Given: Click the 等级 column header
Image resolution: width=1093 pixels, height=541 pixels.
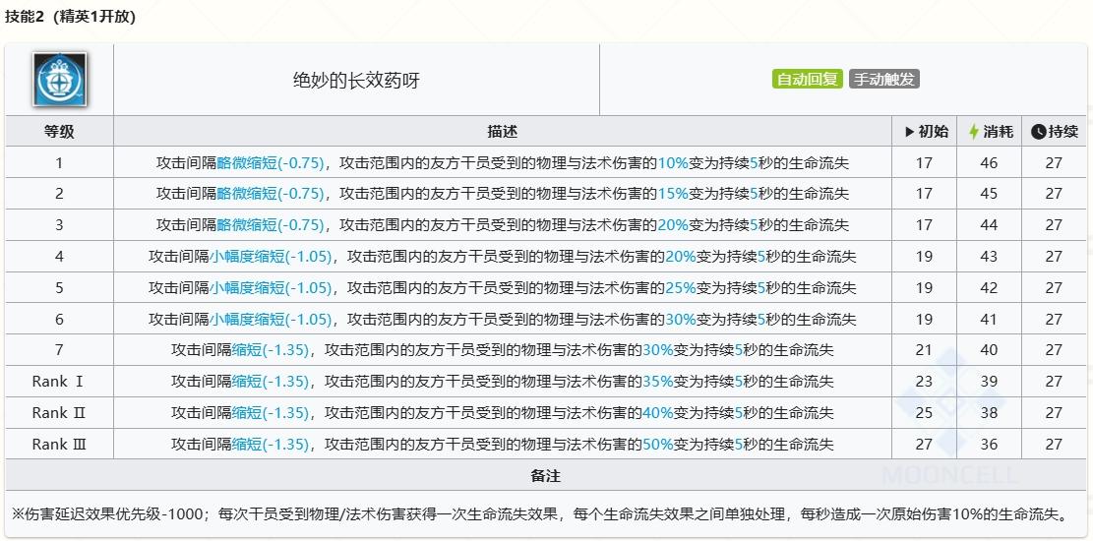Looking at the screenshot, I should [59, 132].
